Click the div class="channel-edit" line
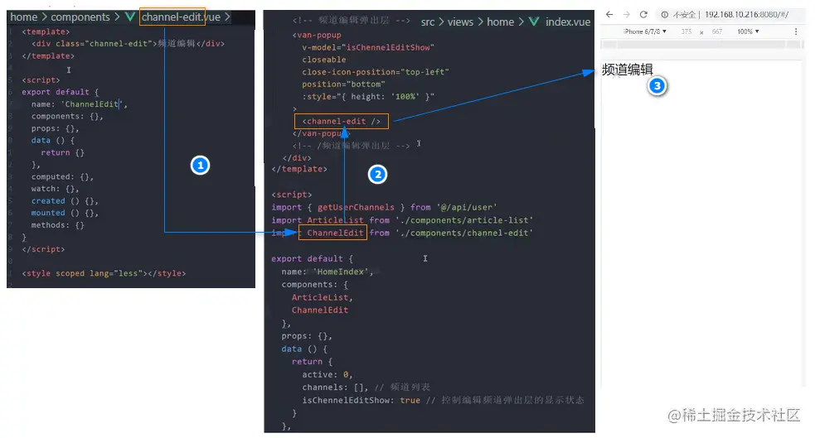 pyautogui.click(x=128, y=44)
